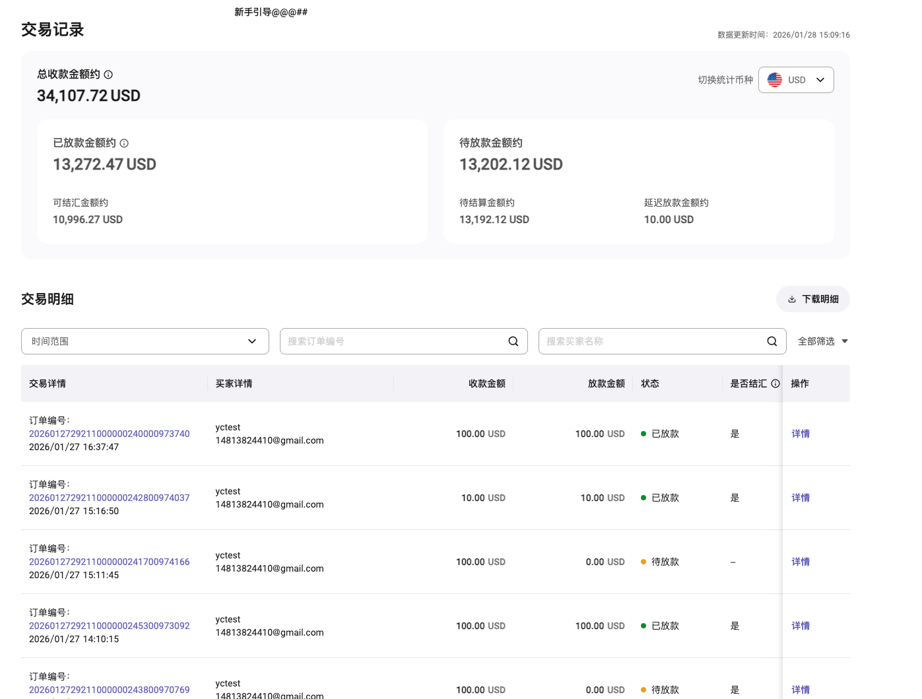Click info icon next to 已放款金额约

[124, 143]
